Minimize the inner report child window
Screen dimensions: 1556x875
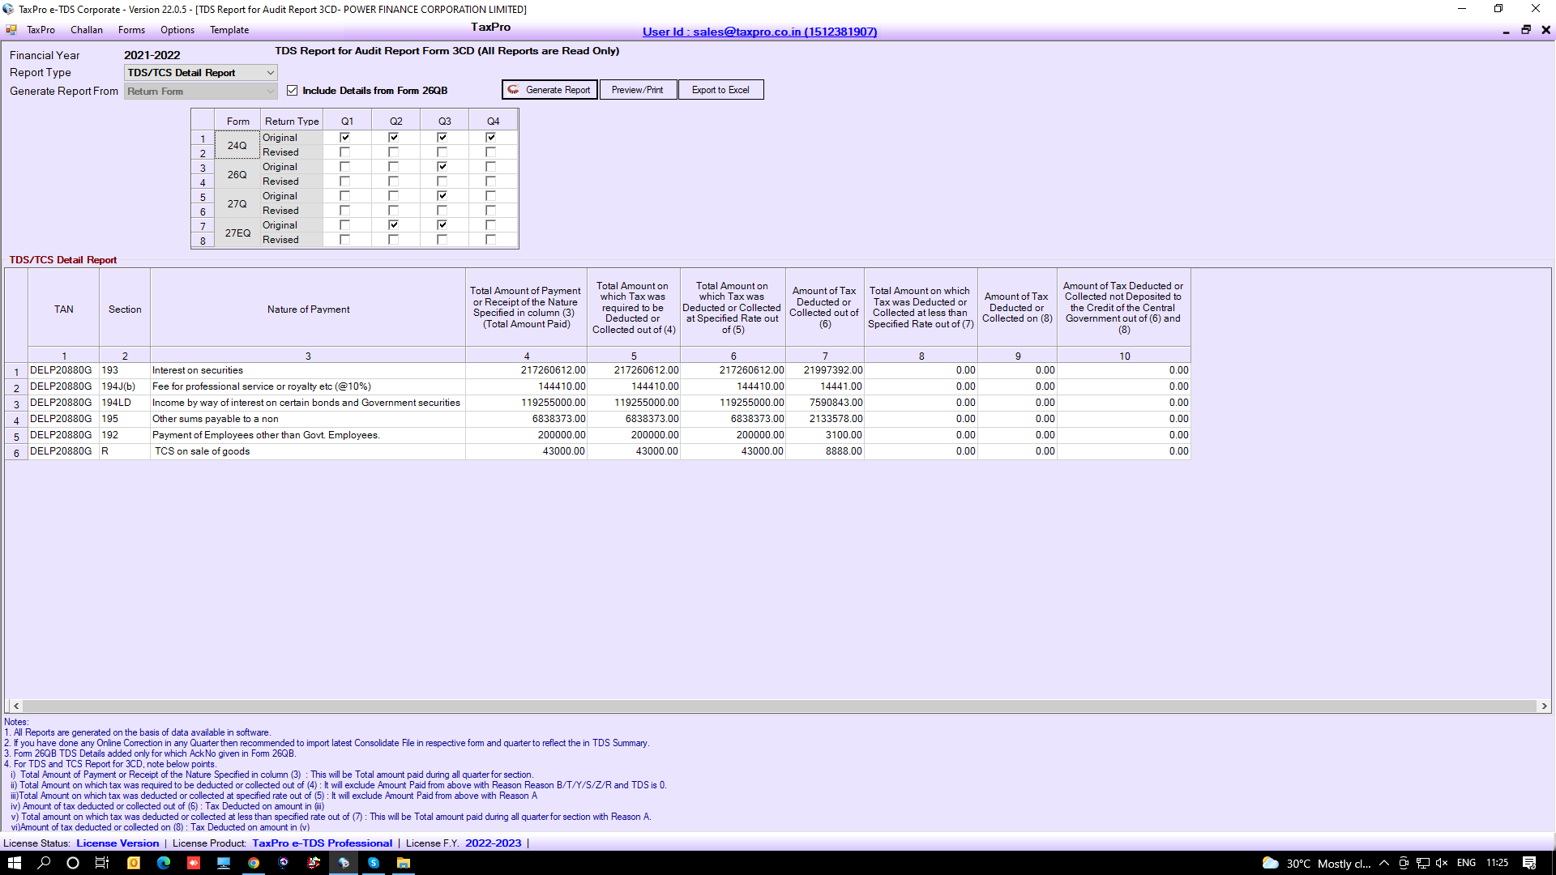tap(1506, 30)
